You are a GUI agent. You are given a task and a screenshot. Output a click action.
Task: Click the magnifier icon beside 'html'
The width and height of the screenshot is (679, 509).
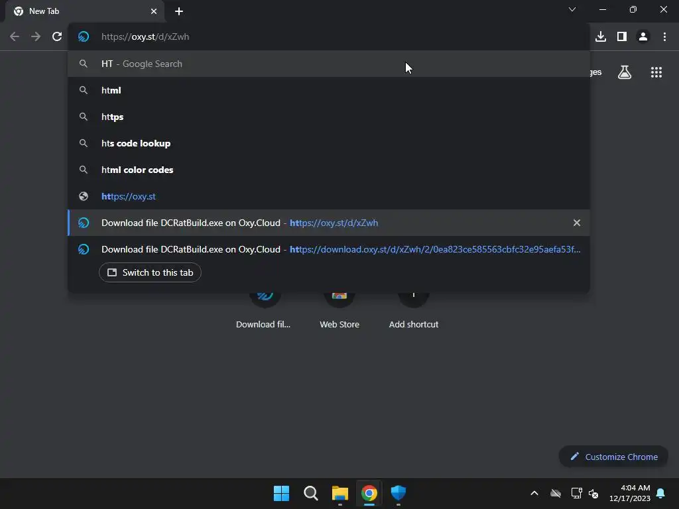pyautogui.click(x=84, y=90)
